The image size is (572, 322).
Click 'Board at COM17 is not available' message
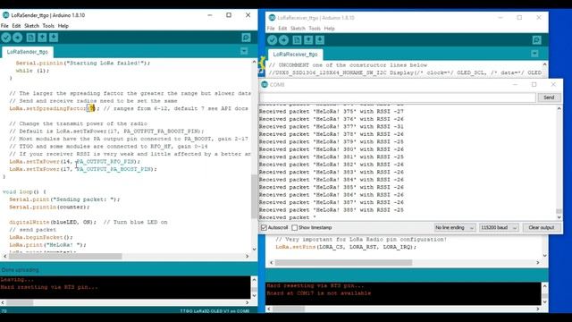click(x=319, y=293)
